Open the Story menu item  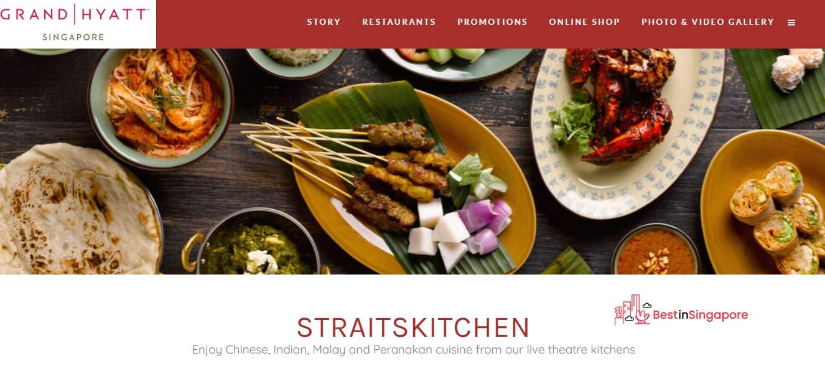[324, 22]
